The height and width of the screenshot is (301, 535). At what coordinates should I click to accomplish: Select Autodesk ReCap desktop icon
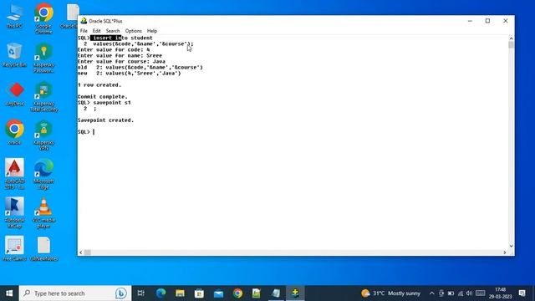coord(14,213)
